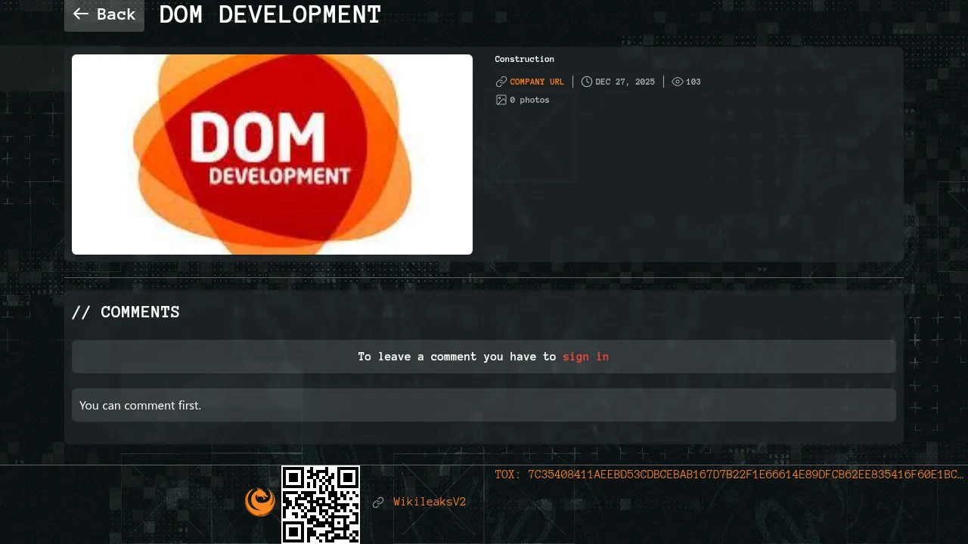The height and width of the screenshot is (544, 968).
Task: Open the WikileaksV2 footer link
Action: point(429,502)
